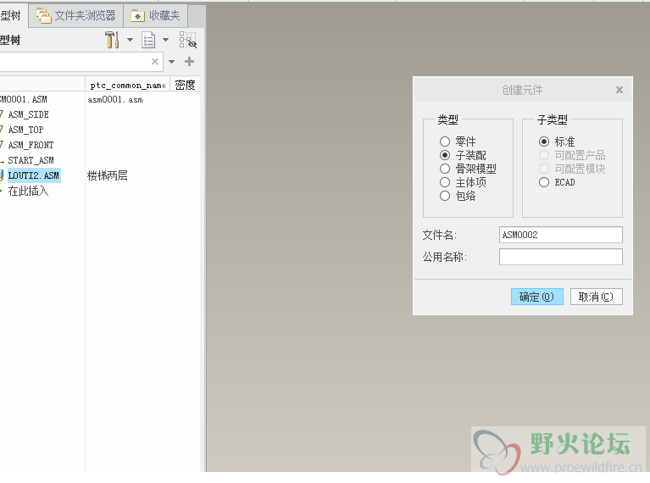Viewport: 650px width, 483px height.
Task: Select the ECAD subtype radio button
Action: 544,182
